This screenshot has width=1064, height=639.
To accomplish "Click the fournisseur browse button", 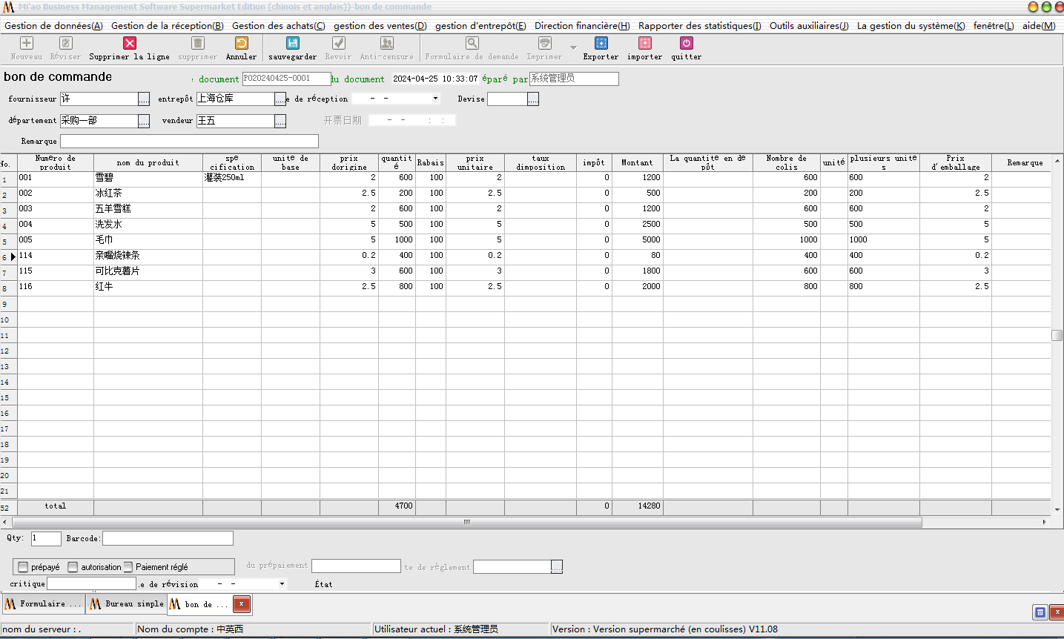I will coord(144,99).
